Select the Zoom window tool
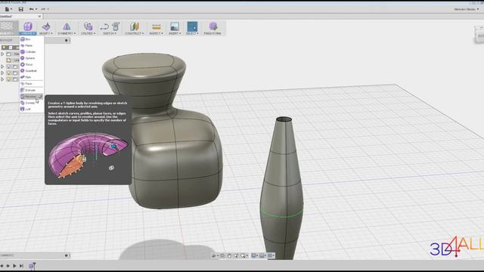 236,255
